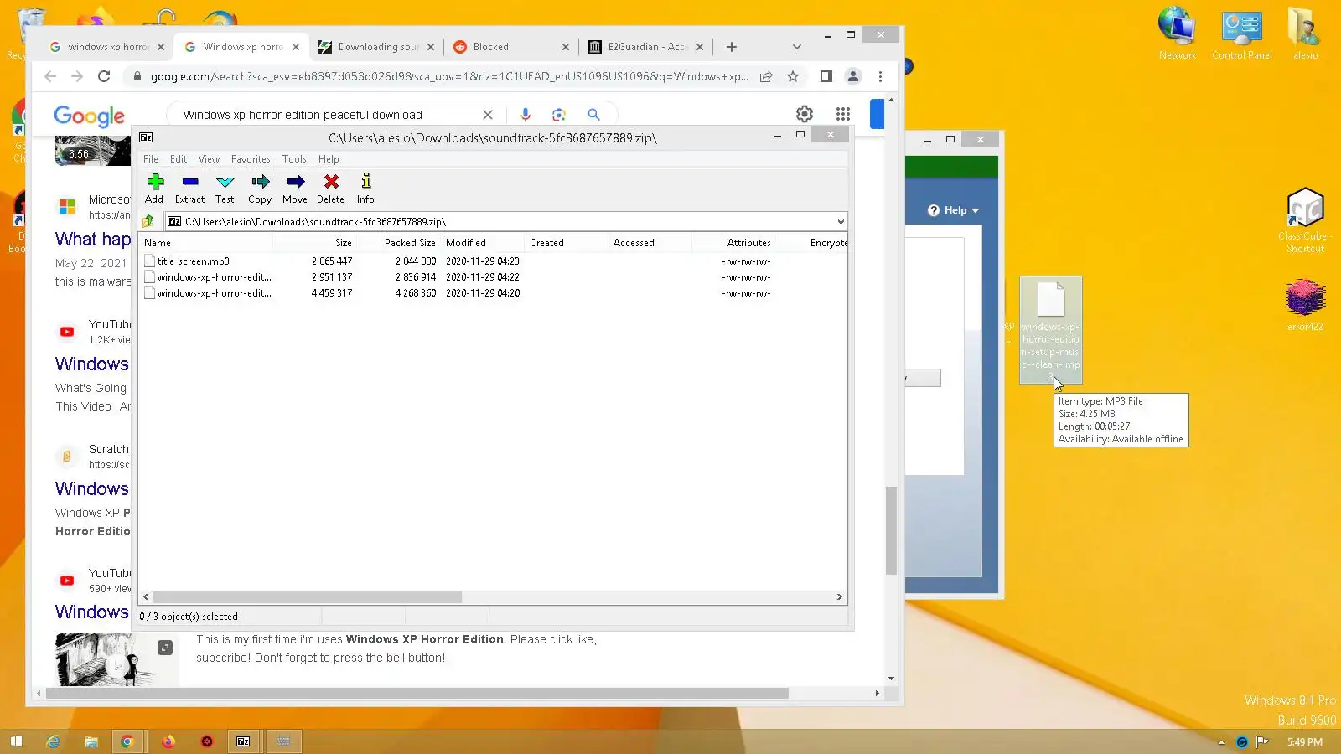This screenshot has width=1341, height=754.
Task: Expand the Help dropdown in background window
Action: point(954,210)
